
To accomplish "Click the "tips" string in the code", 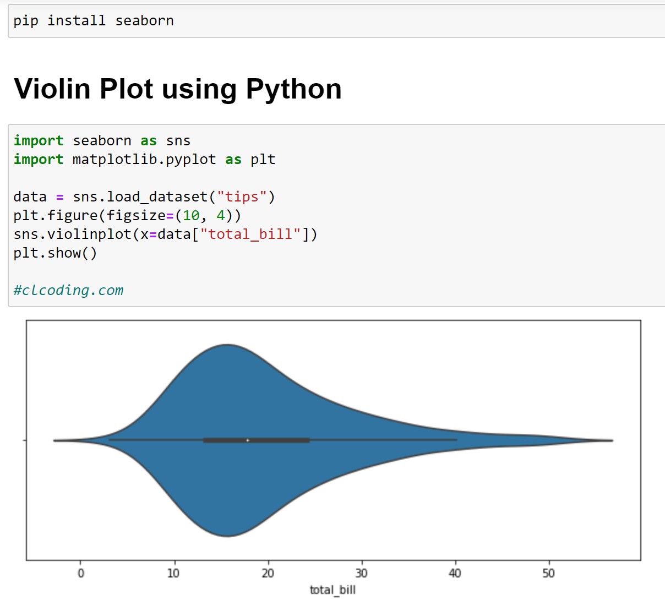I will pos(242,197).
